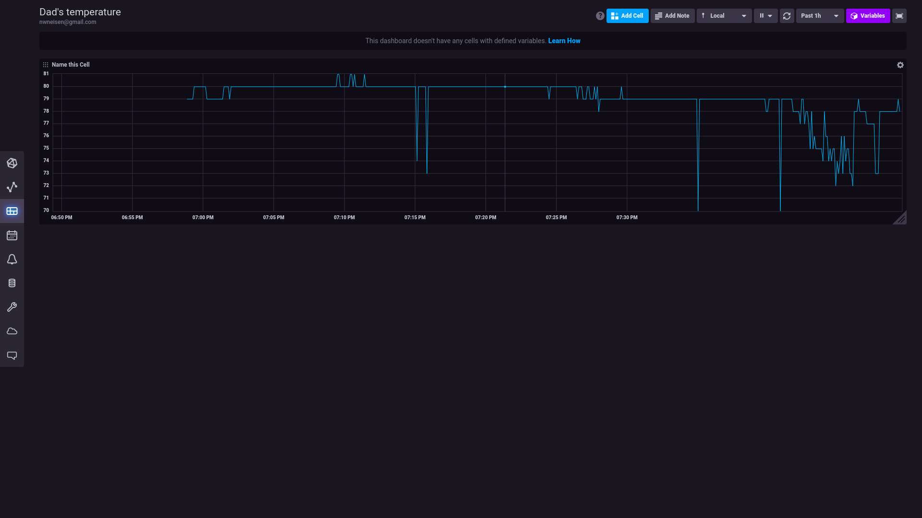Click the 75 y-axis label

46,148
